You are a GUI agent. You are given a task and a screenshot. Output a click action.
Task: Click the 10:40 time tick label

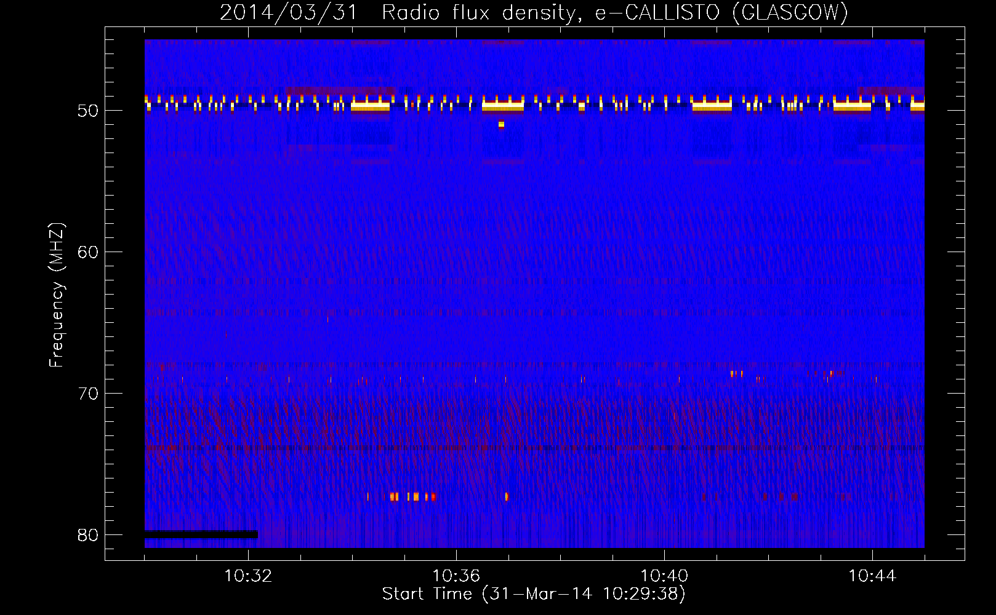pyautogui.click(x=664, y=576)
